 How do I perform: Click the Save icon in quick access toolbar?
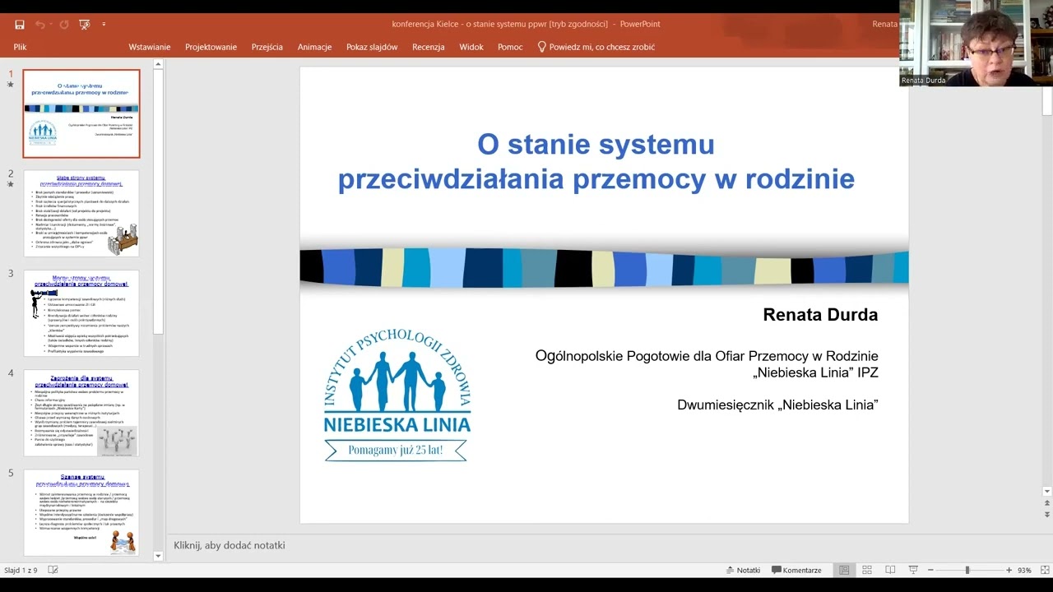pyautogui.click(x=20, y=25)
